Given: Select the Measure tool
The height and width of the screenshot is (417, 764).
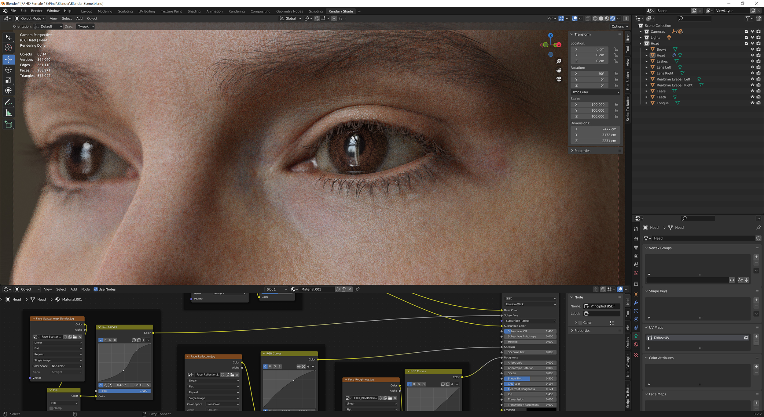Looking at the screenshot, I should pos(9,113).
